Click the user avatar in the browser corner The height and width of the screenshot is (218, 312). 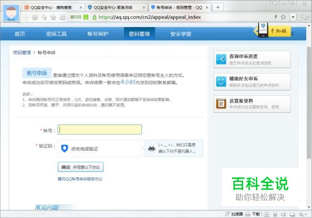point(12,13)
